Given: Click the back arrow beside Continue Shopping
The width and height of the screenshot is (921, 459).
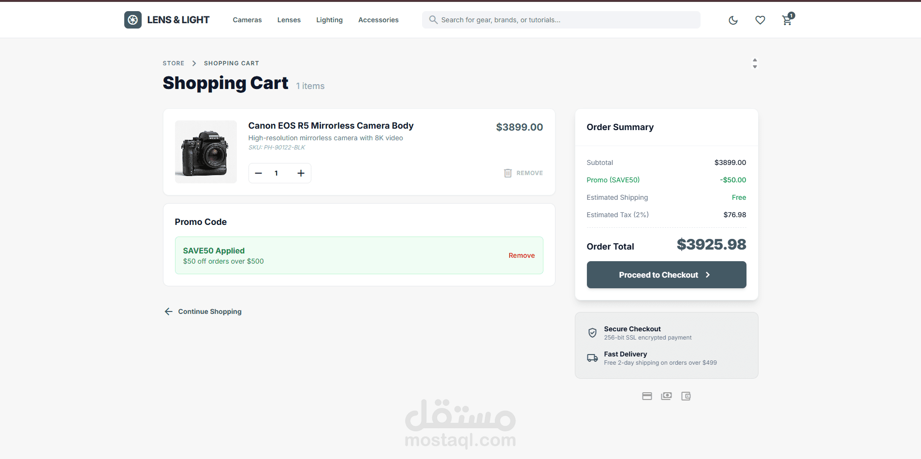Looking at the screenshot, I should tap(168, 311).
